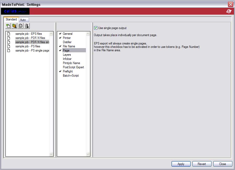This screenshot has height=170, width=235.
Task: Choose 'sample job - PS files' job
Action: tap(28, 46)
